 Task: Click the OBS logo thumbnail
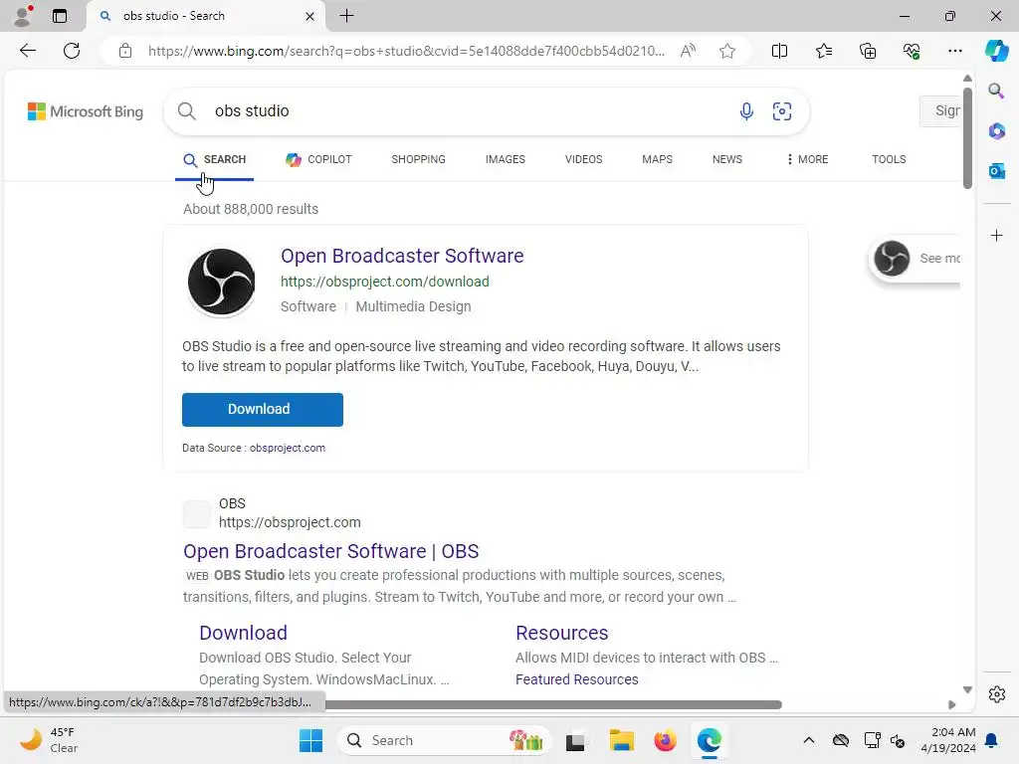(x=222, y=282)
